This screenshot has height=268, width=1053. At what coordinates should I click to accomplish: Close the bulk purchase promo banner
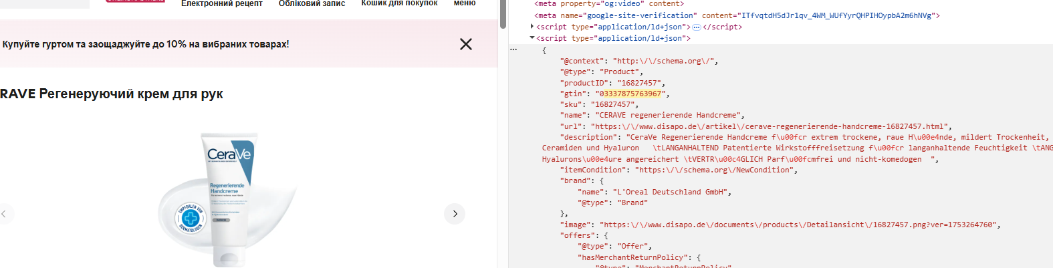[x=466, y=44]
